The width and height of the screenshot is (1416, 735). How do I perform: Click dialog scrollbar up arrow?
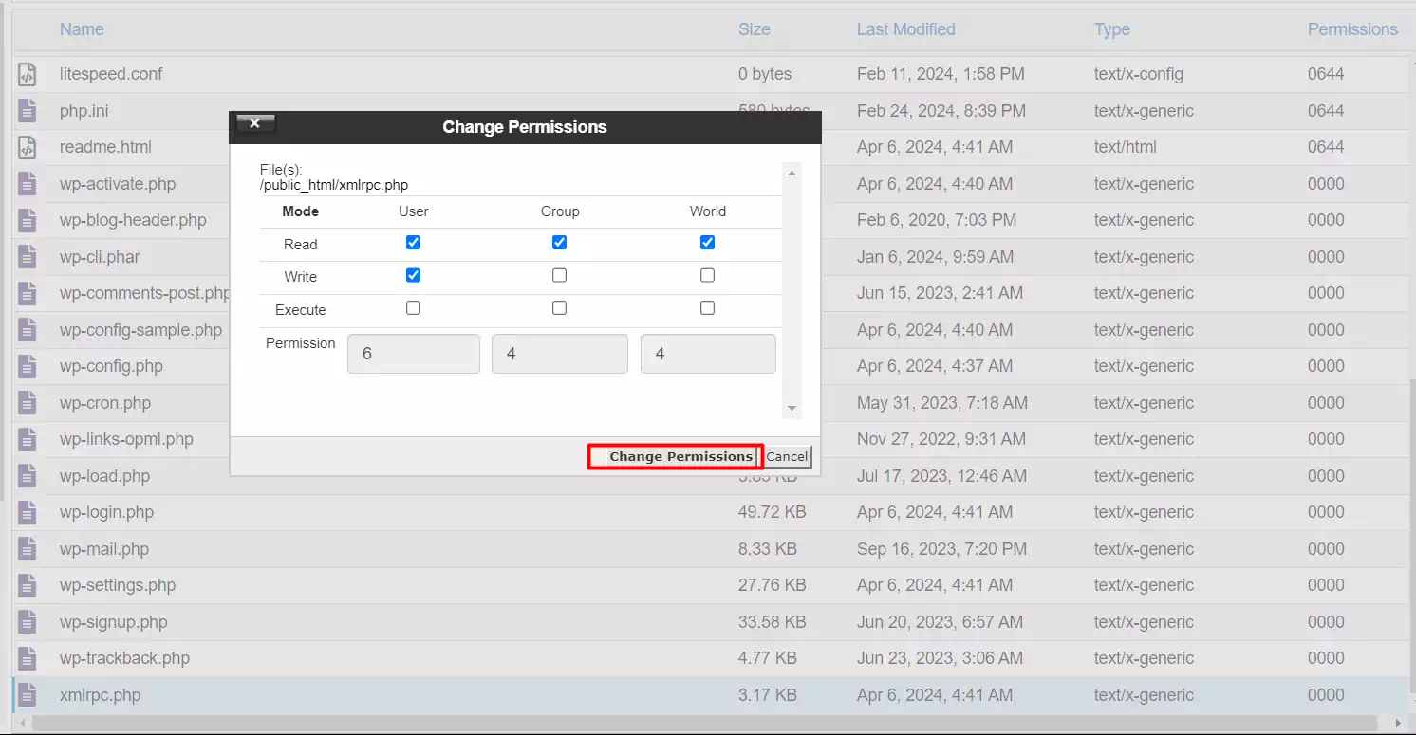point(792,173)
